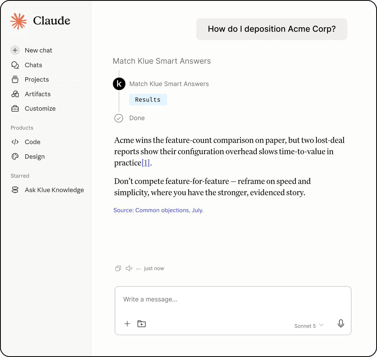Open the [1] citation link
Viewport: 377px width, 357px height.
click(x=146, y=163)
